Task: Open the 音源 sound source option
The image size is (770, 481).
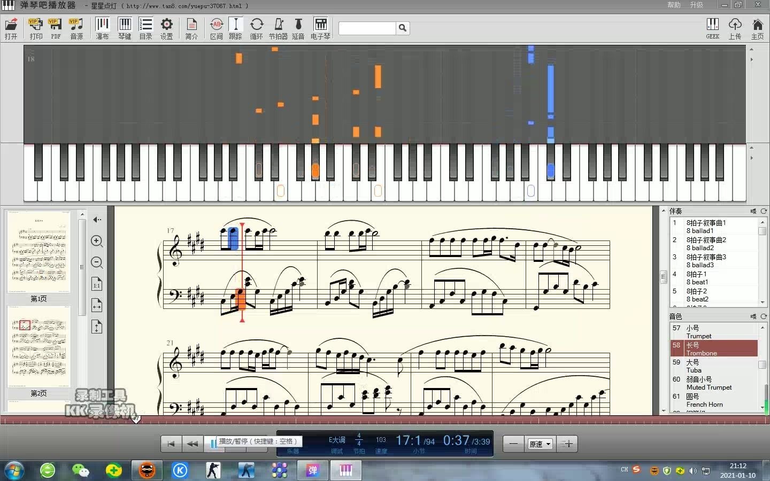Action: 76,28
